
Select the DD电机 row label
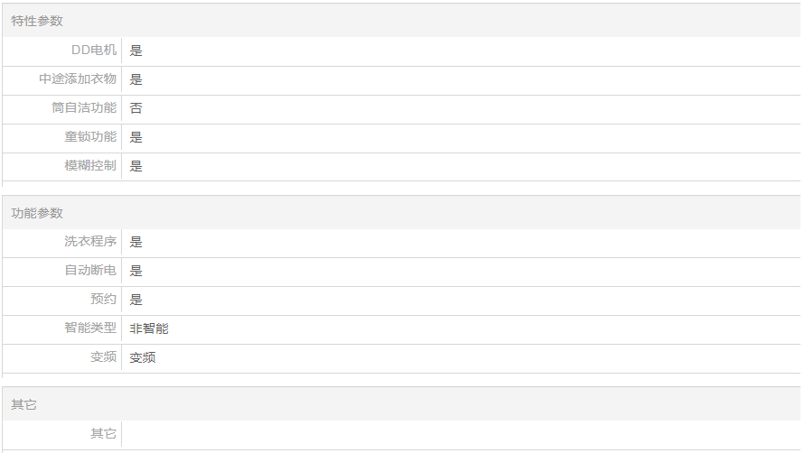(x=94, y=51)
